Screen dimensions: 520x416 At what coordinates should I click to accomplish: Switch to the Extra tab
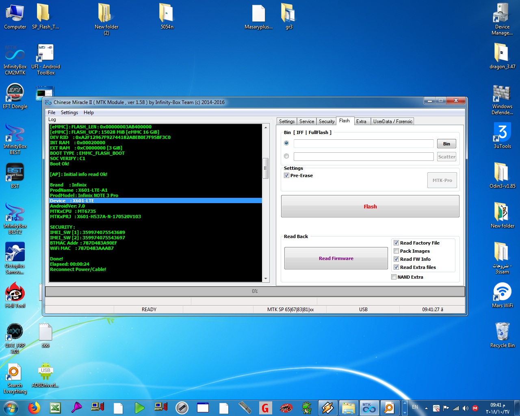pyautogui.click(x=361, y=121)
